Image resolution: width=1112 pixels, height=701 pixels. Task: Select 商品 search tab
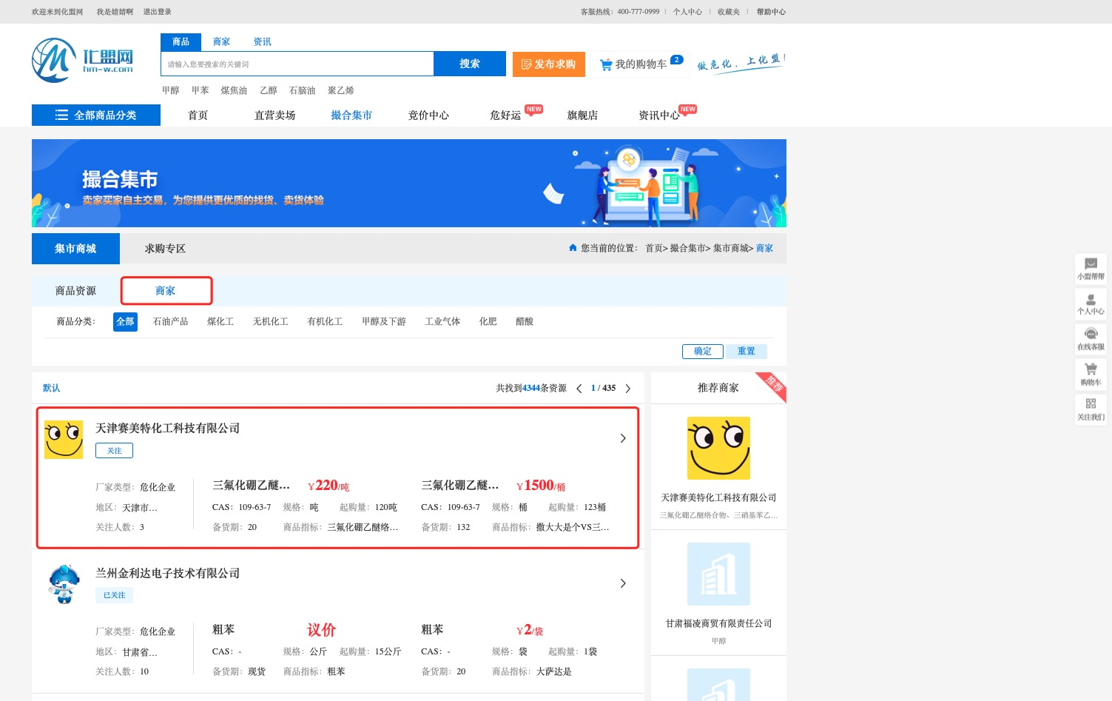point(181,42)
